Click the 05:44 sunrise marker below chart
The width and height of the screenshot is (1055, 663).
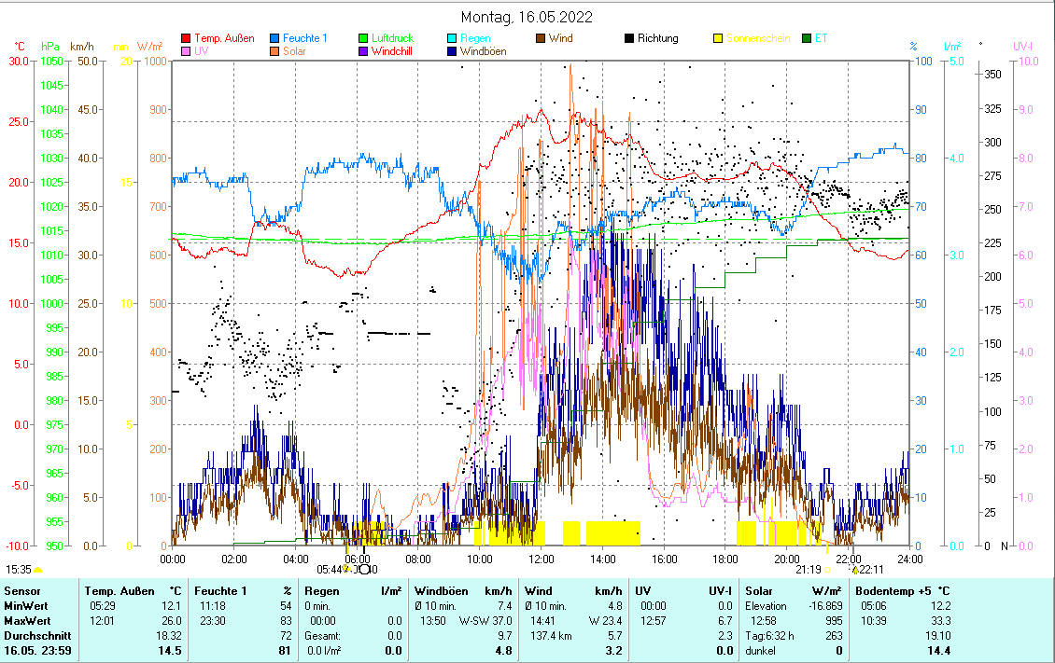(x=330, y=569)
